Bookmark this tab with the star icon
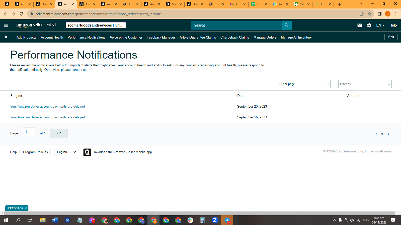The image size is (401, 225). pos(369,14)
